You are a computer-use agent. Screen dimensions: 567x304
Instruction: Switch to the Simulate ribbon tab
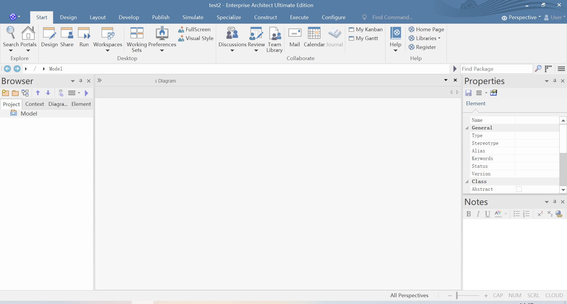[193, 17]
